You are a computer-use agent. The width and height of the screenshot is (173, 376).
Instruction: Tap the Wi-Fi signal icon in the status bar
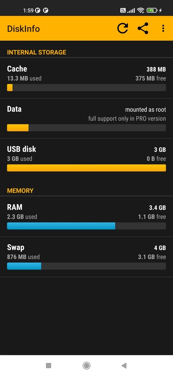[x=141, y=10]
